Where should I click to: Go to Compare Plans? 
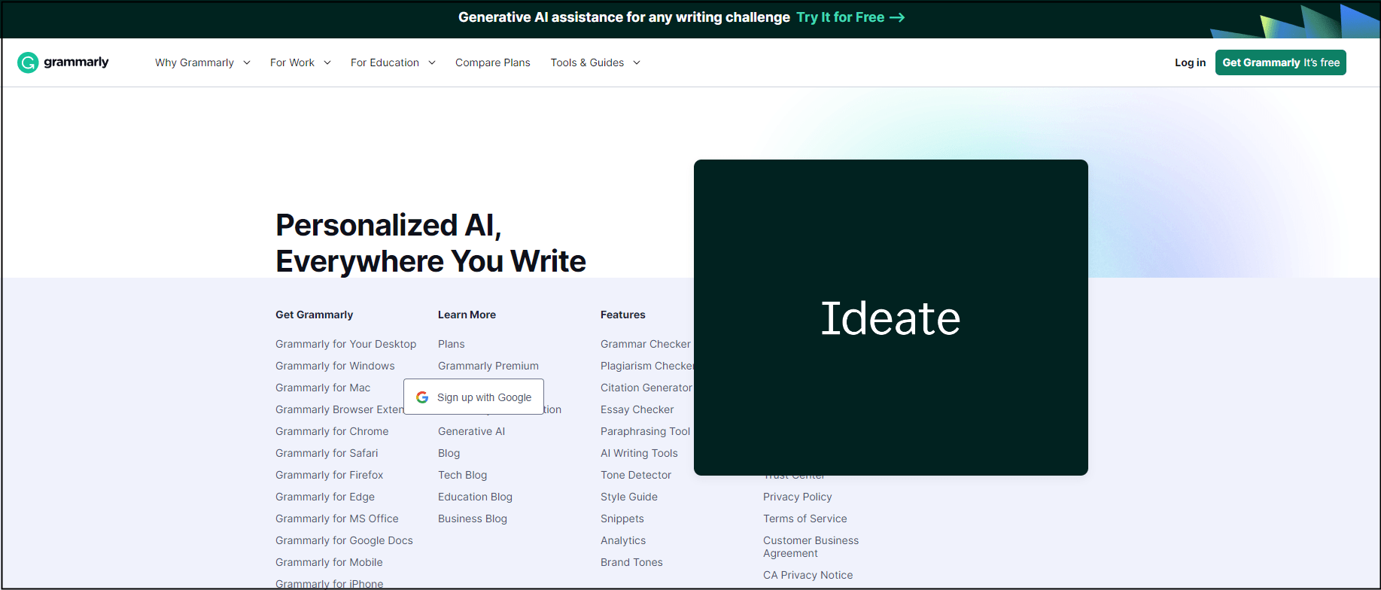coord(492,62)
